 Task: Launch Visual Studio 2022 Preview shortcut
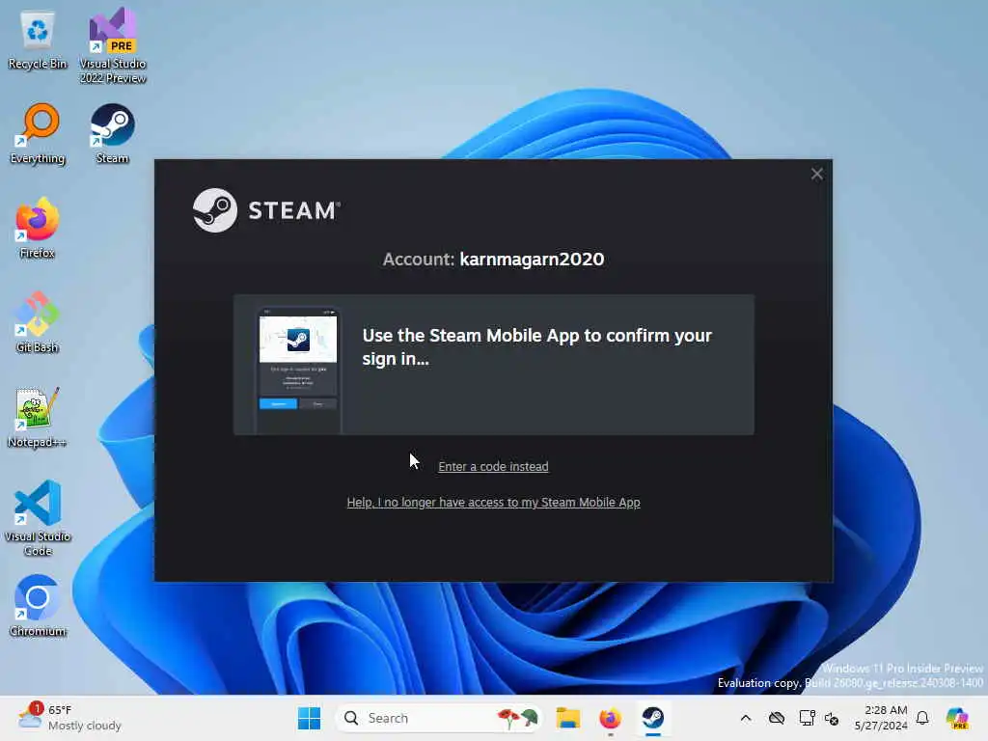tap(113, 45)
